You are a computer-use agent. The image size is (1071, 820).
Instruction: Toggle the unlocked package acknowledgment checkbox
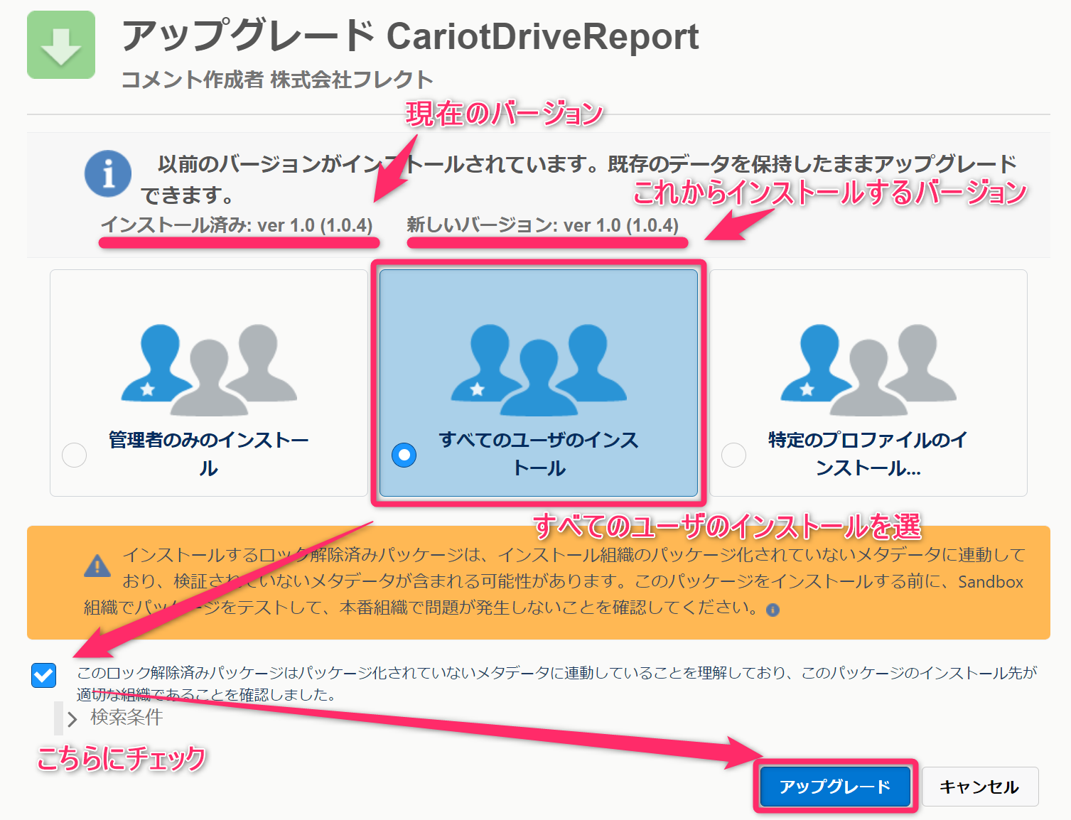(x=44, y=675)
